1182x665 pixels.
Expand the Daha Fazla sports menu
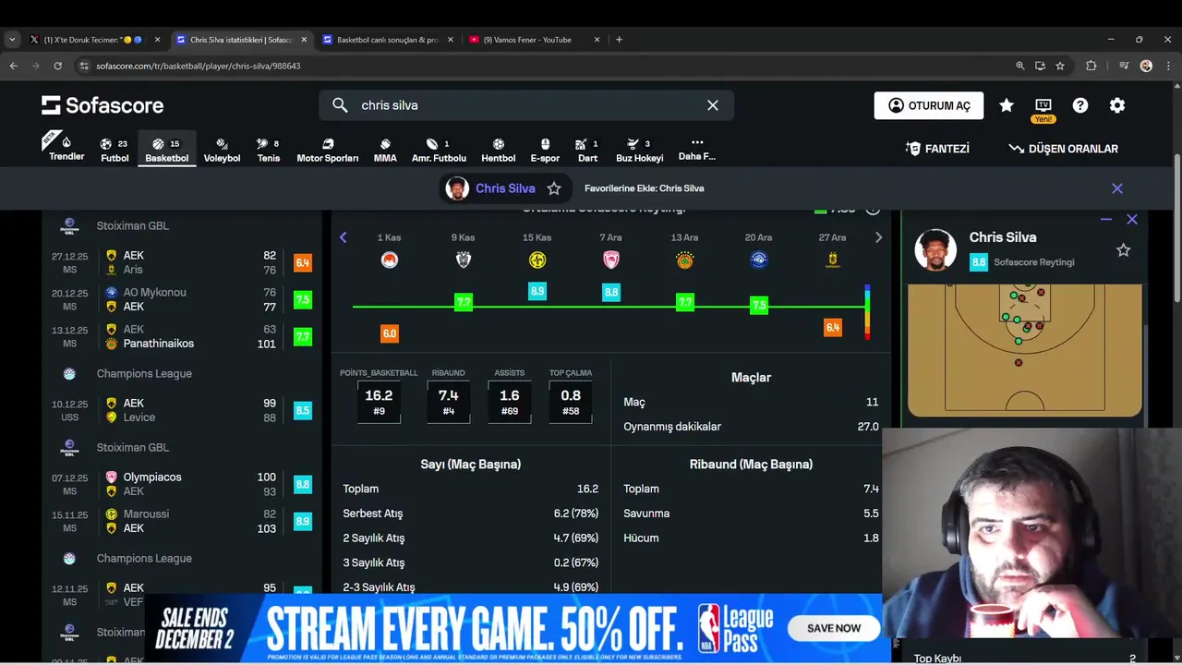pos(697,150)
